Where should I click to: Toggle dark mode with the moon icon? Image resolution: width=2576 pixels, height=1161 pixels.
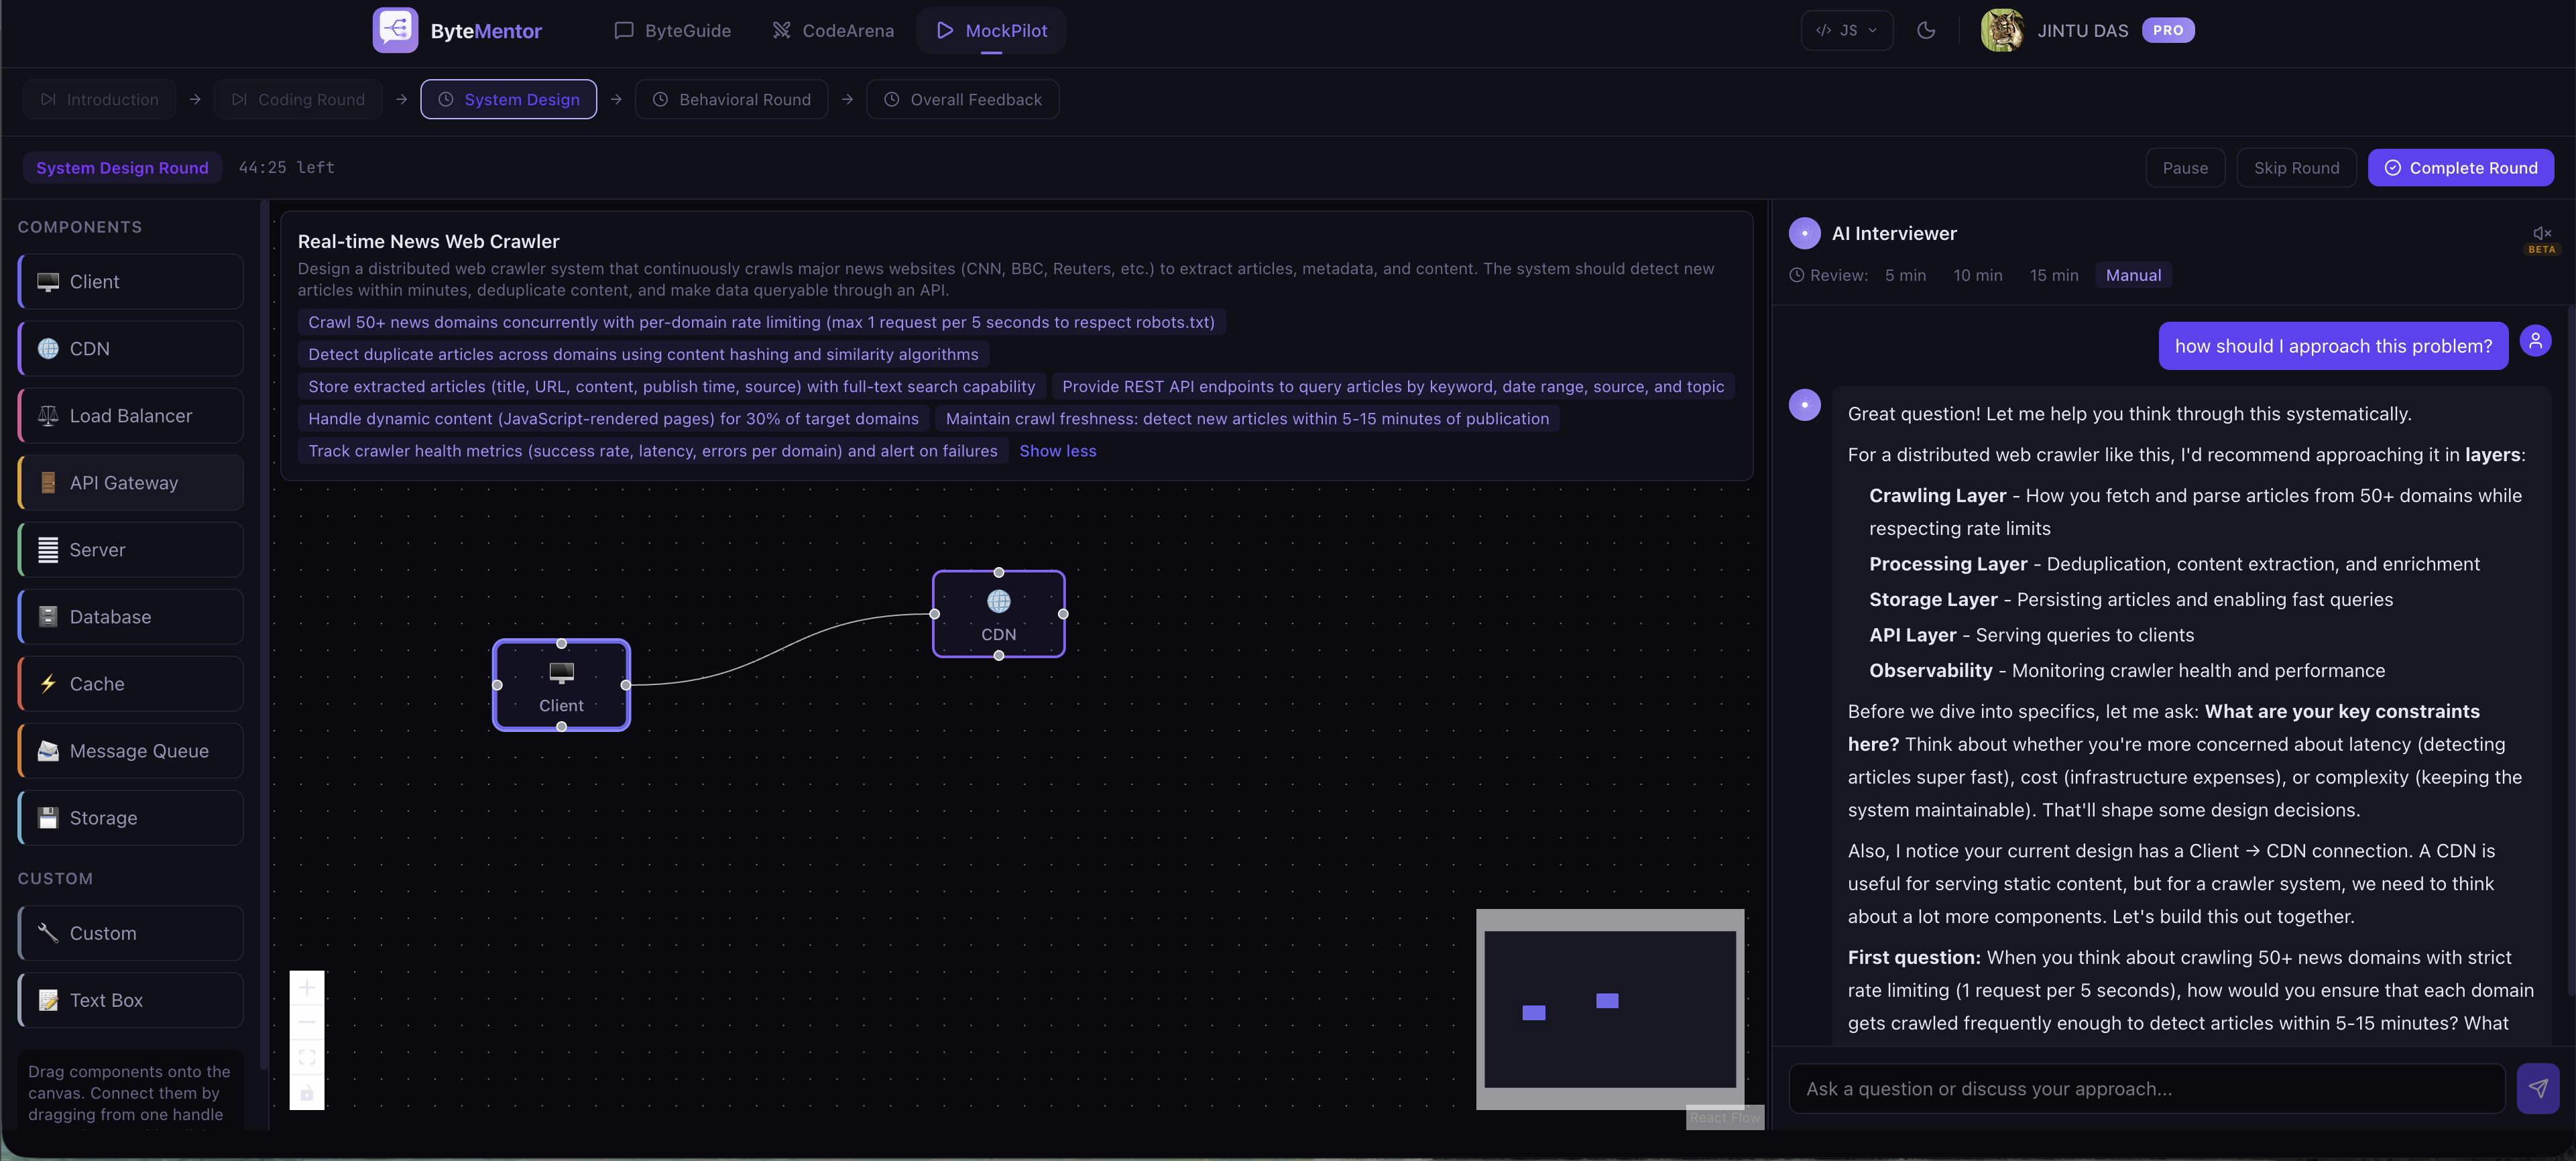(1927, 30)
